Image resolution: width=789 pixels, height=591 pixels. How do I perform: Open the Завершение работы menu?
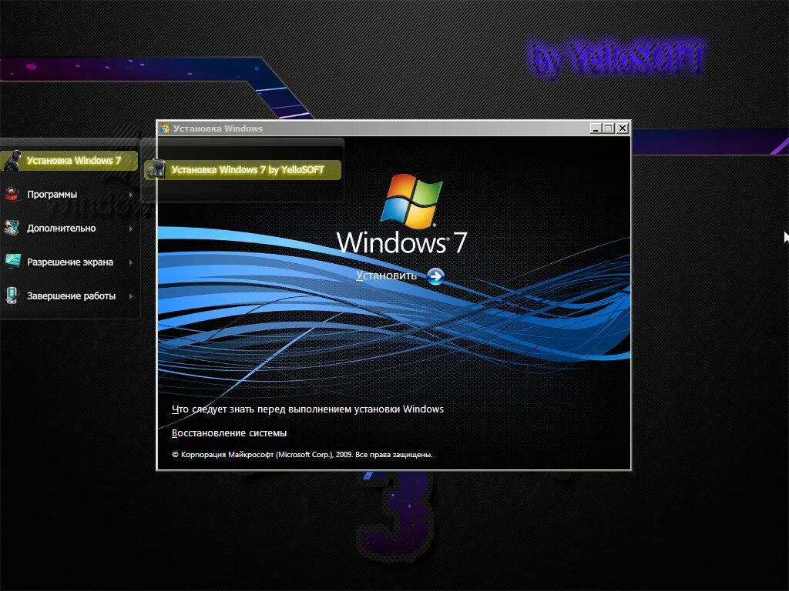pyautogui.click(x=69, y=296)
